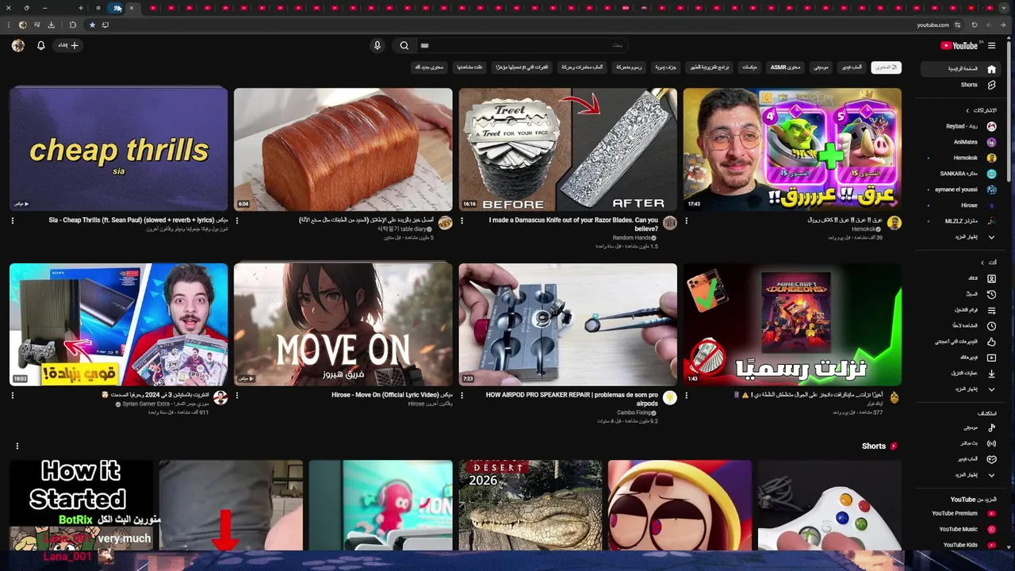1015x571 pixels.
Task: Open the Hemokok subscription channel
Action: (x=962, y=158)
